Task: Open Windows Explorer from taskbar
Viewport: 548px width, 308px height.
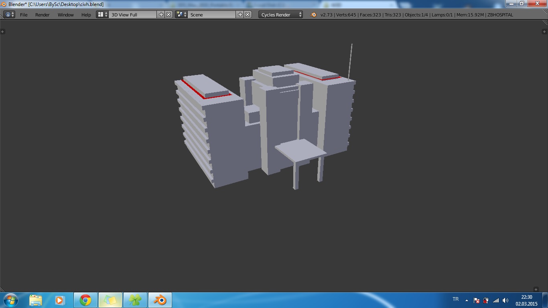Action: point(36,300)
